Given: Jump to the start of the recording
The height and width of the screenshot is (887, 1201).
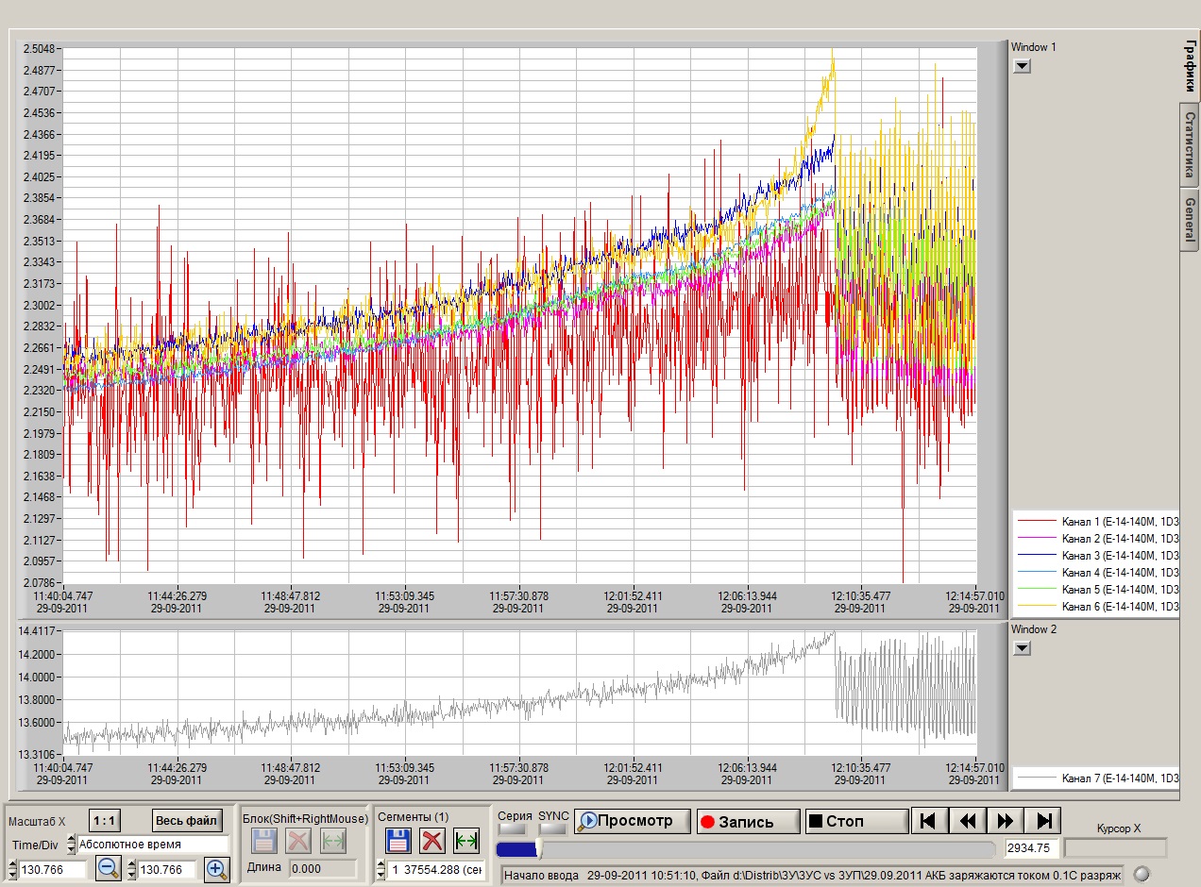Looking at the screenshot, I should pyautogui.click(x=928, y=821).
